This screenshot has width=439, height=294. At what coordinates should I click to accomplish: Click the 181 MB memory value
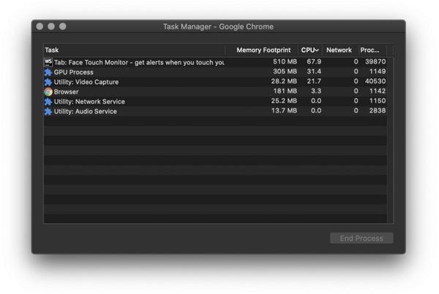point(285,91)
